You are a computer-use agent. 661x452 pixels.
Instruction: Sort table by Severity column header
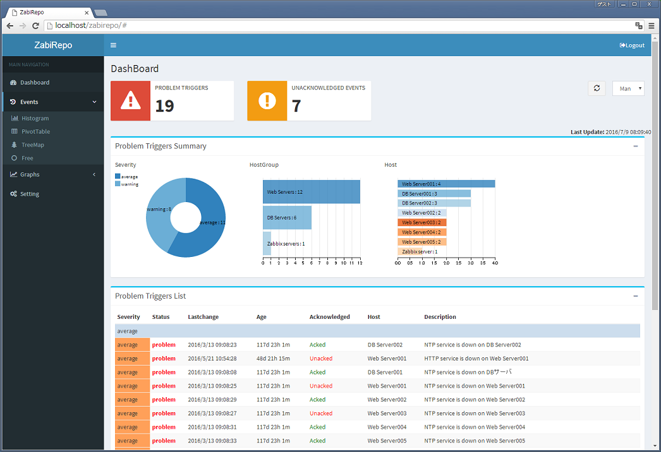coord(128,317)
